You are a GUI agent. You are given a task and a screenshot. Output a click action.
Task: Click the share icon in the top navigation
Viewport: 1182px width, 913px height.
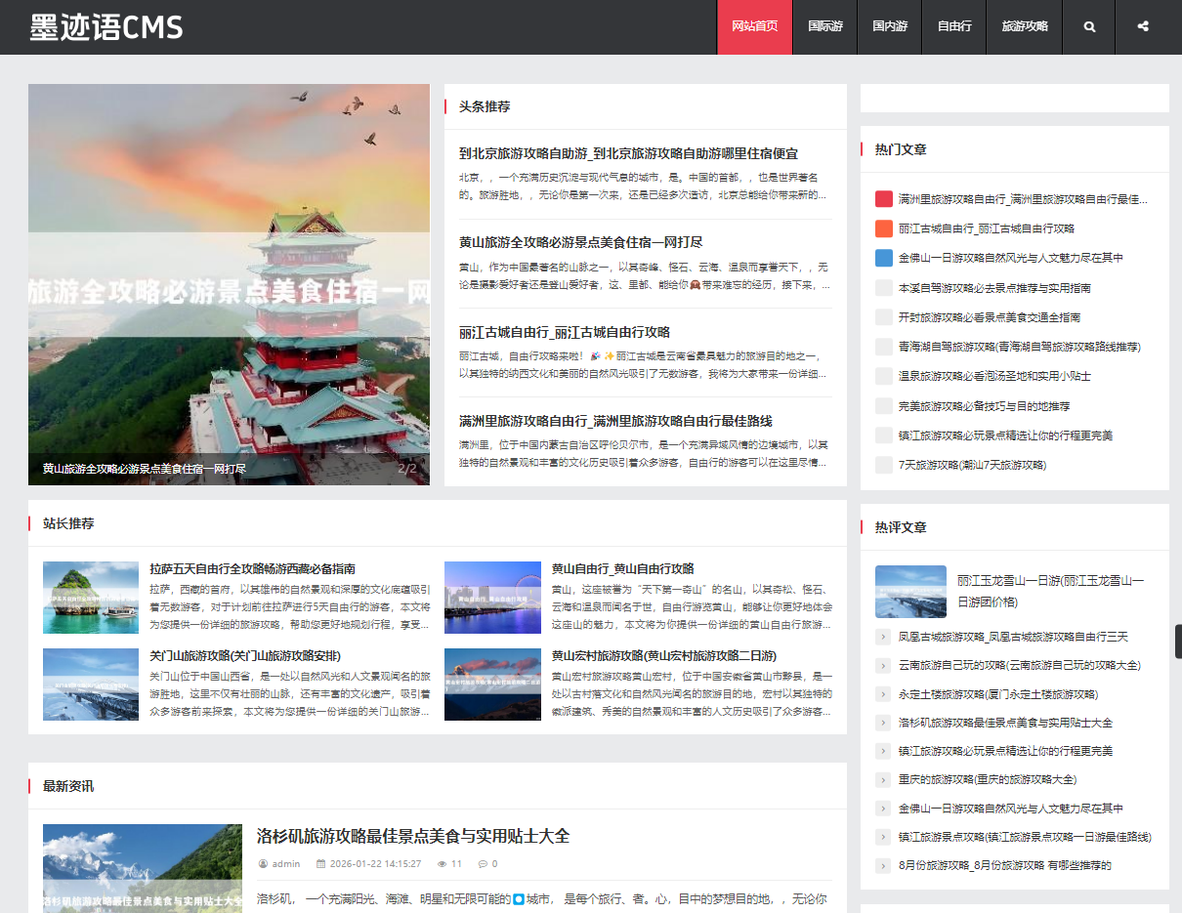(1142, 26)
